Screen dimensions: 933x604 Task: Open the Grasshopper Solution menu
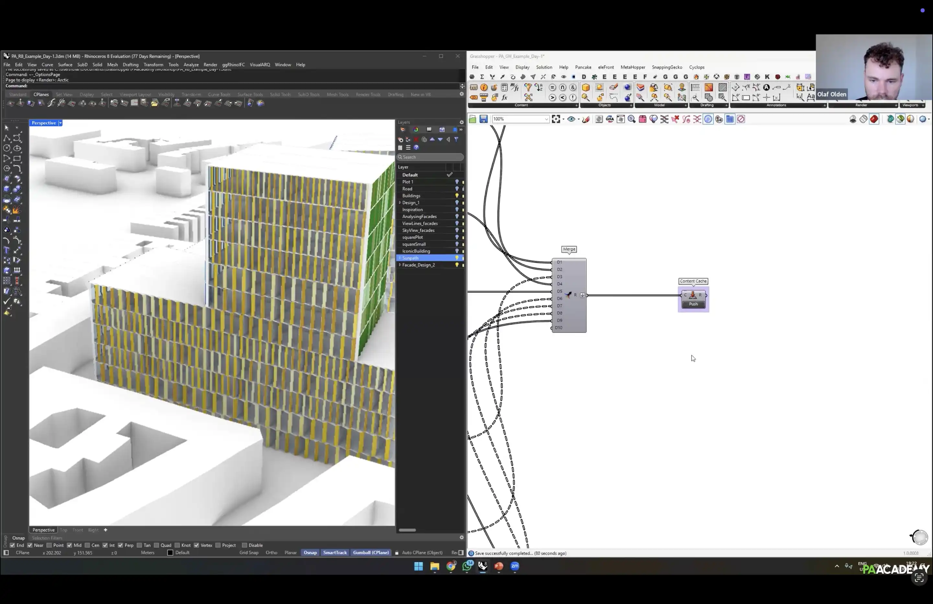[x=544, y=67]
